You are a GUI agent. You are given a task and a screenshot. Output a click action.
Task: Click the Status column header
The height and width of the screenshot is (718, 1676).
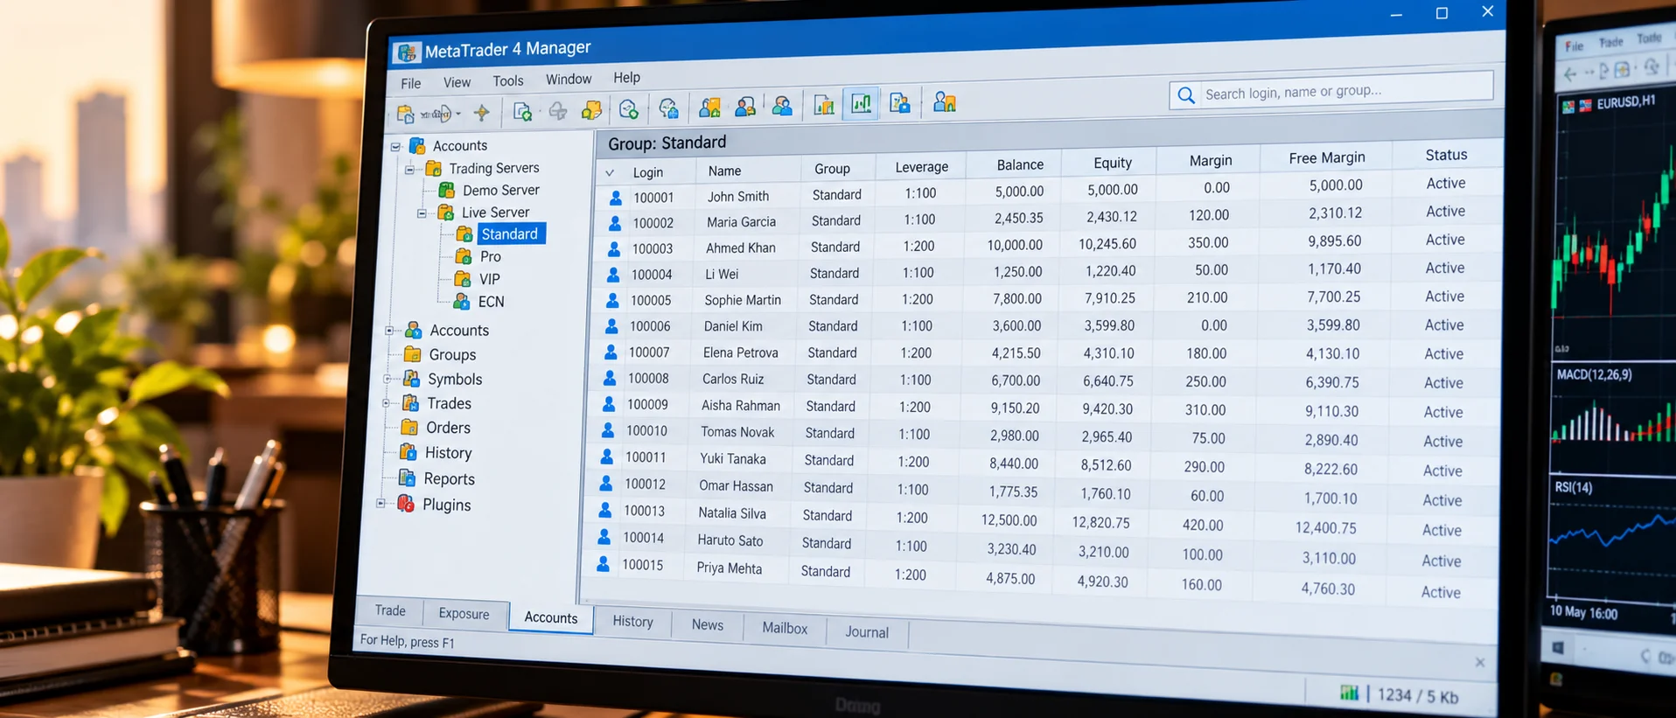(x=1446, y=155)
